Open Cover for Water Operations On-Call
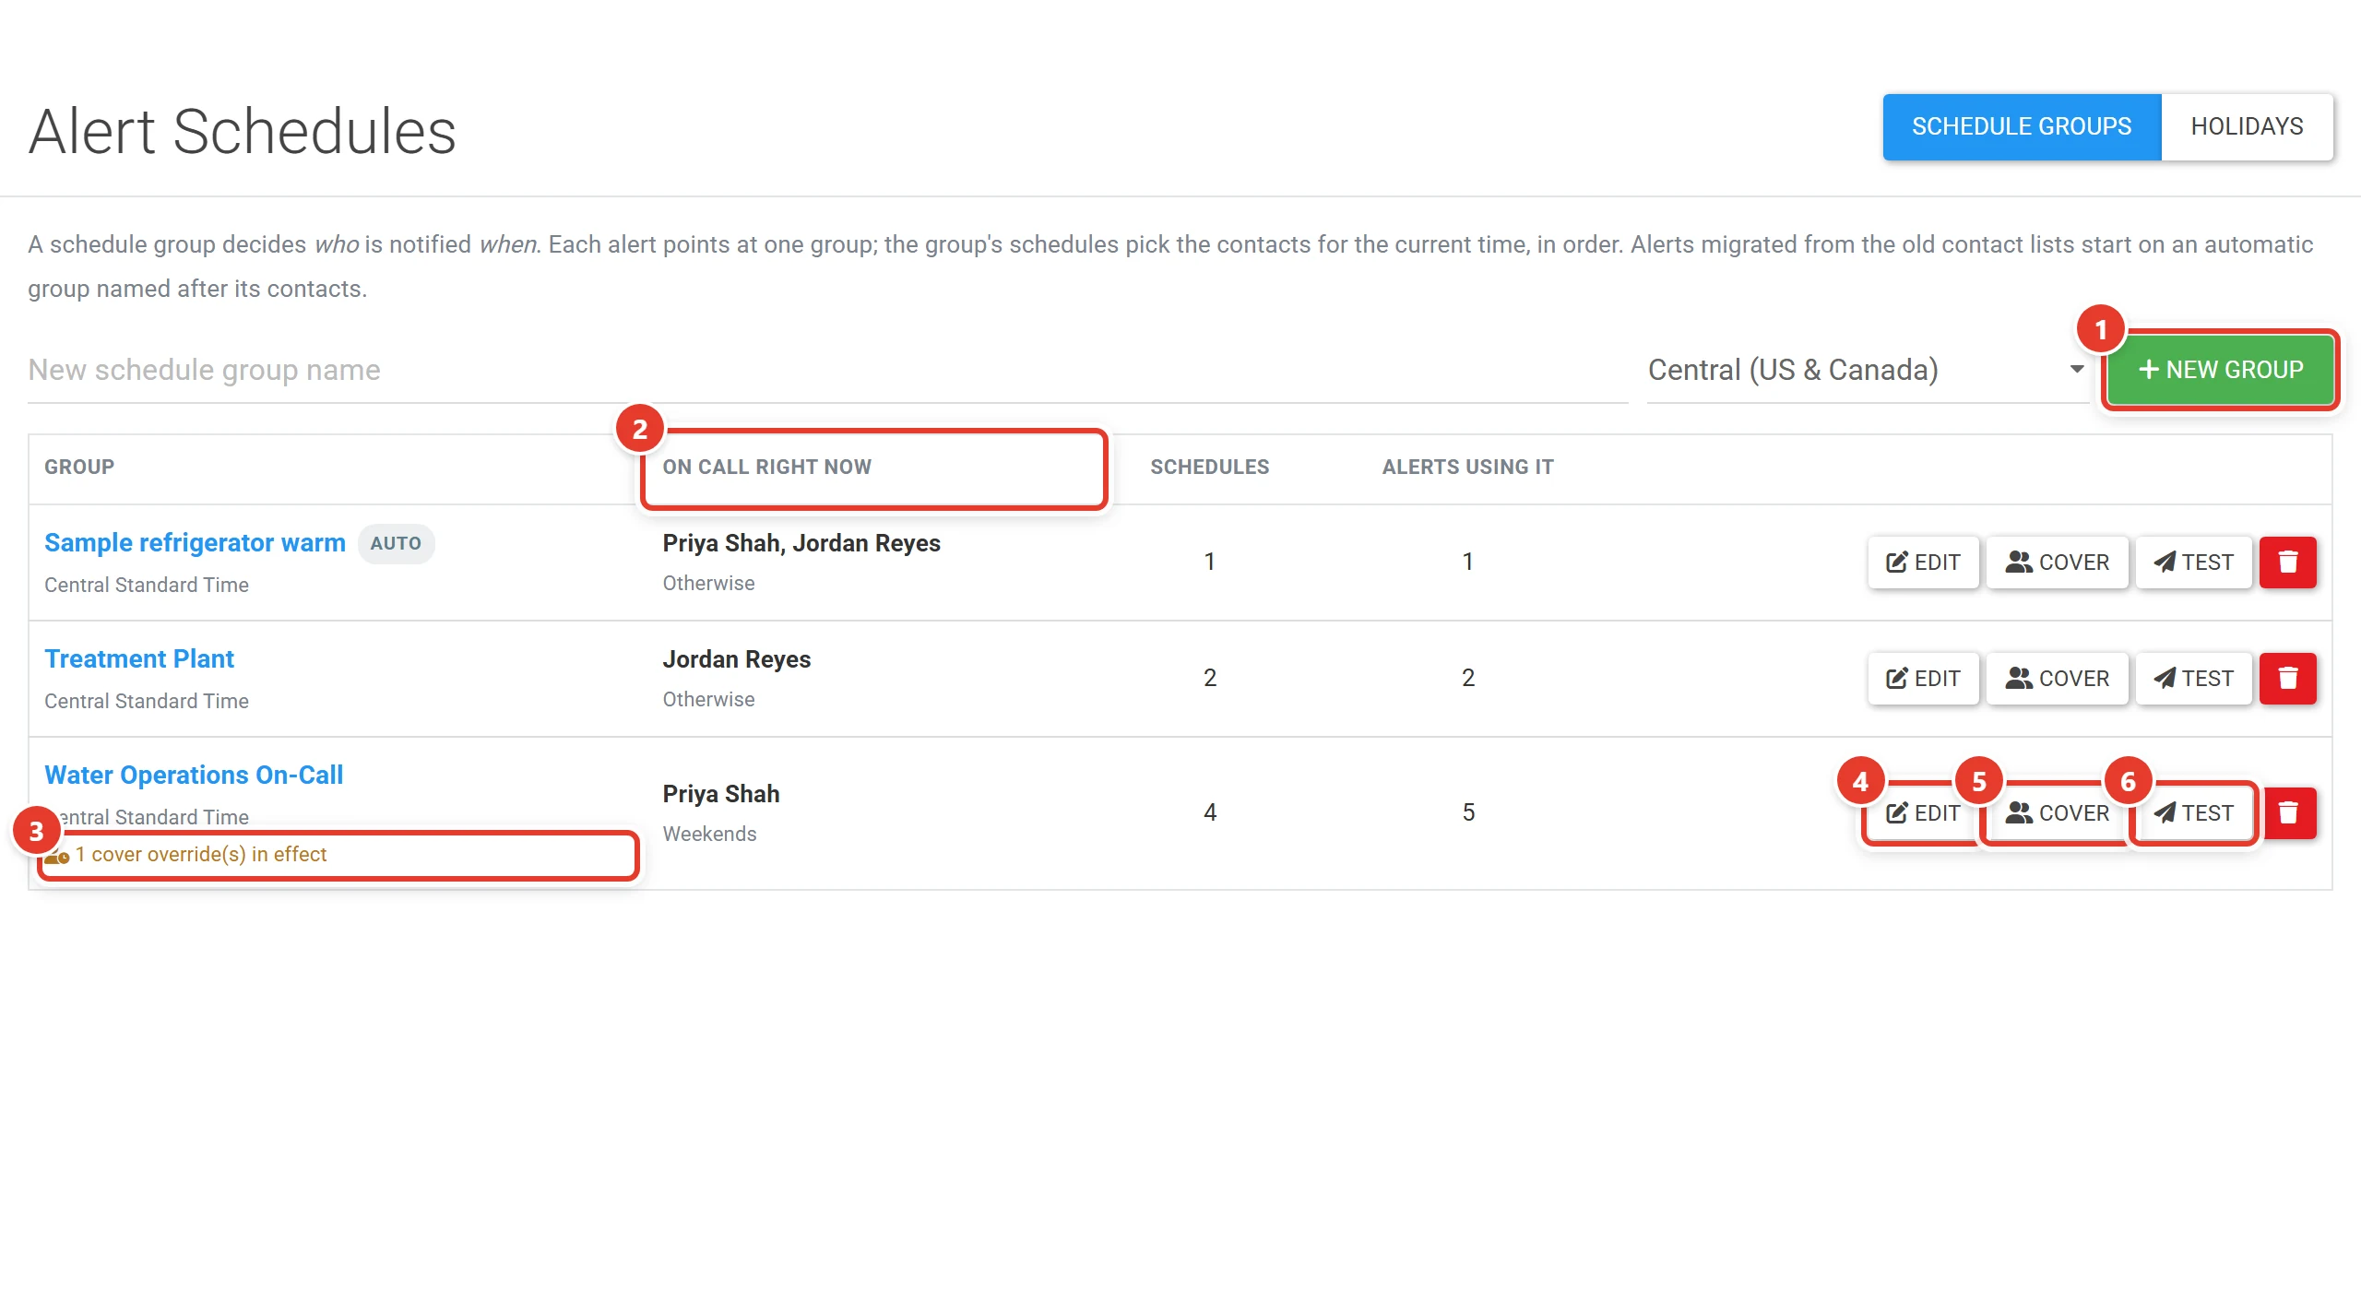The width and height of the screenshot is (2361, 1291). point(2057,812)
